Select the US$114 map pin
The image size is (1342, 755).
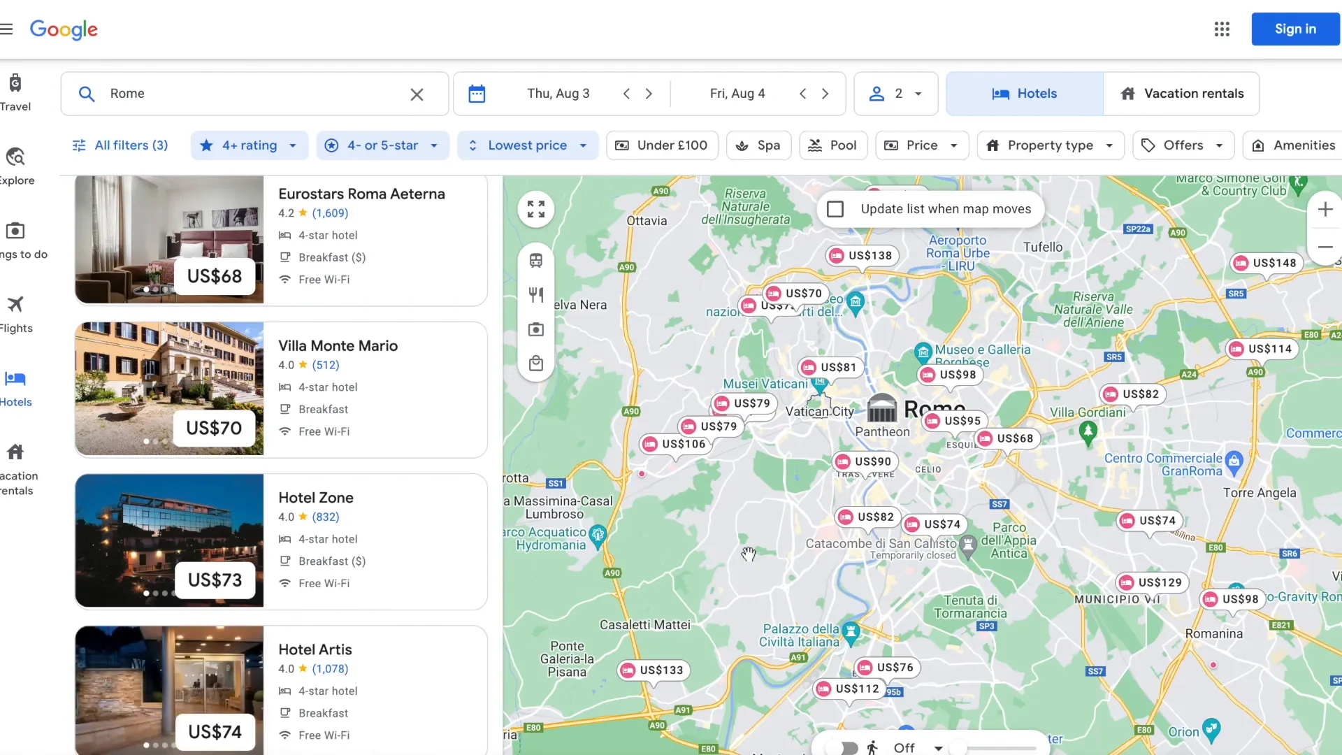point(1262,349)
